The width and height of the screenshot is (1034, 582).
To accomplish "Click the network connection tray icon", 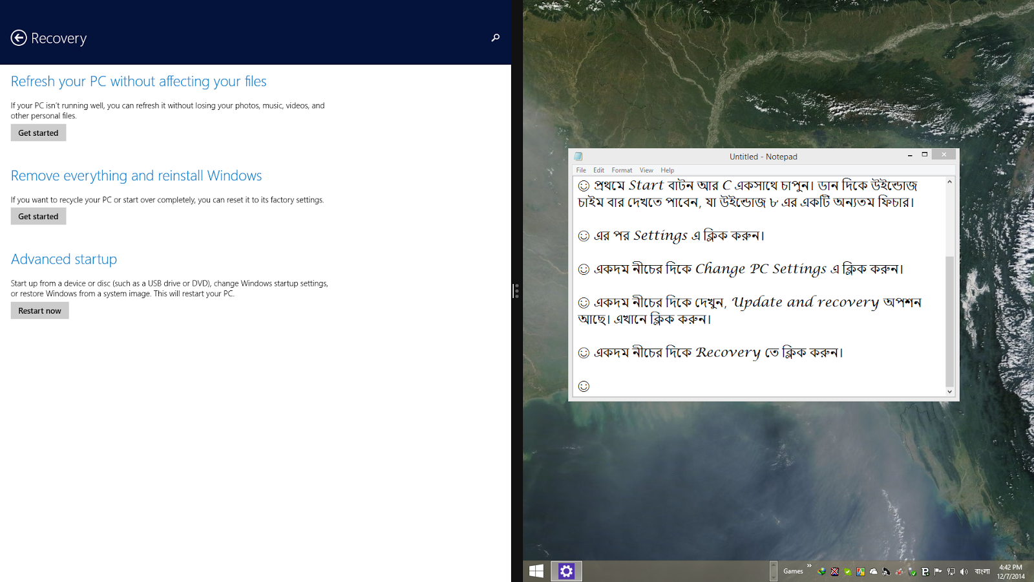I will 951,572.
